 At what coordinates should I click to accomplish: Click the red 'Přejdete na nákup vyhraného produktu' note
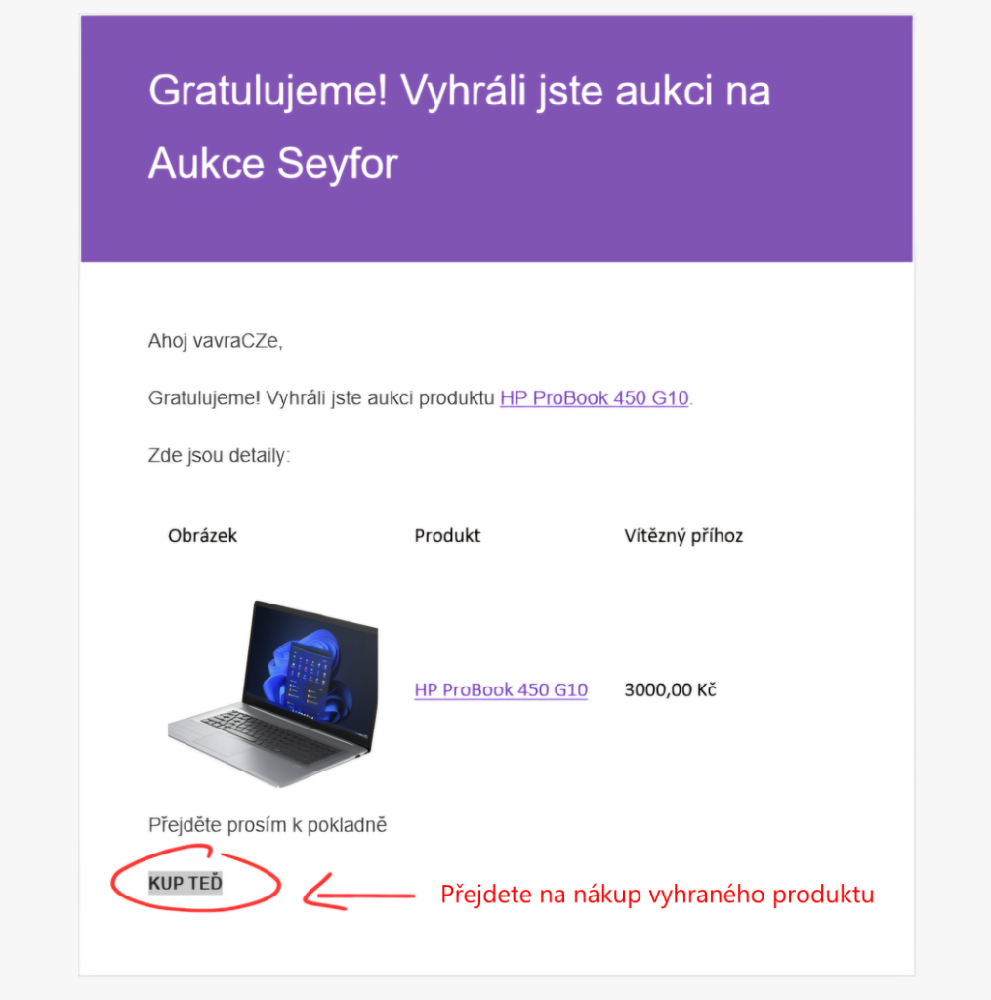coord(657,895)
